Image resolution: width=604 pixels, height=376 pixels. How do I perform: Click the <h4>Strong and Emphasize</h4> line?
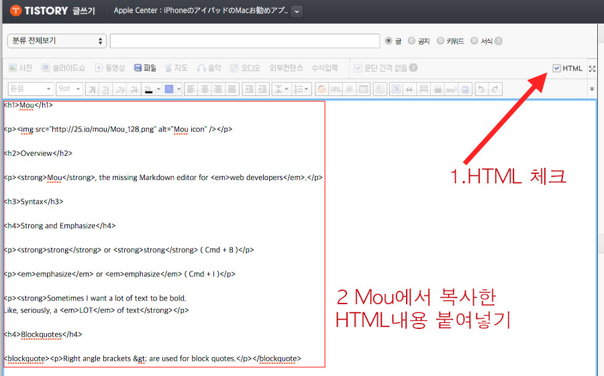click(60, 226)
